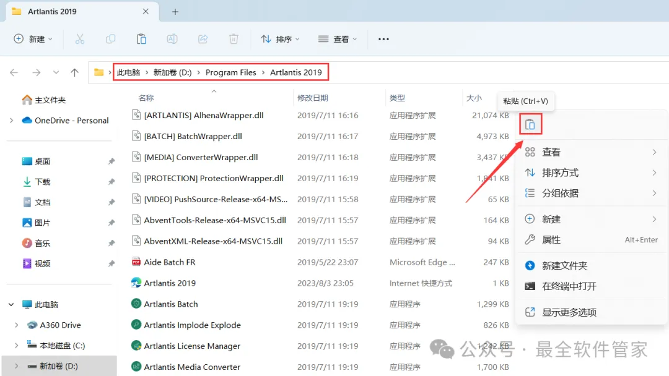This screenshot has width=669, height=376.
Task: Click Artlantis 2019 breadcrumb in address bar
Action: pos(296,72)
